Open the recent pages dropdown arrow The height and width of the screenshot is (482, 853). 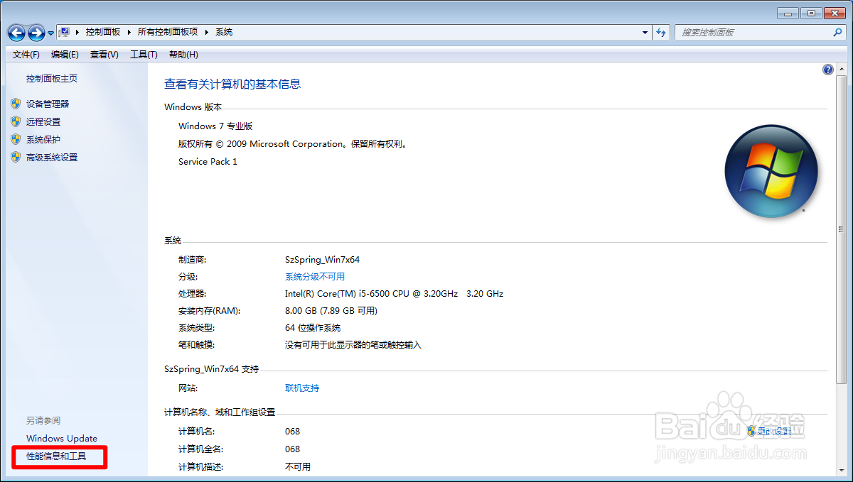(x=51, y=33)
